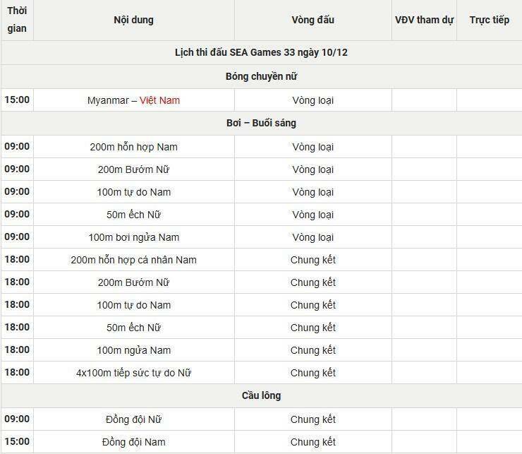Click the "Đồng đội Nữ" badminton event
The image size is (522, 454).
pyautogui.click(x=133, y=419)
